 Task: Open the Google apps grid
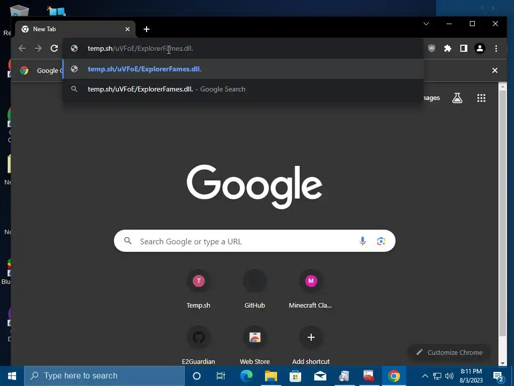(481, 98)
